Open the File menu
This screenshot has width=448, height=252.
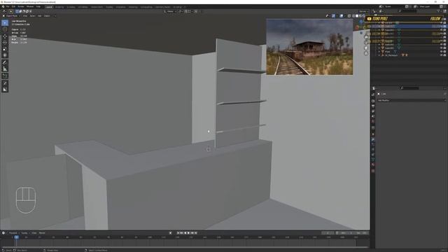pyautogui.click(x=8, y=6)
